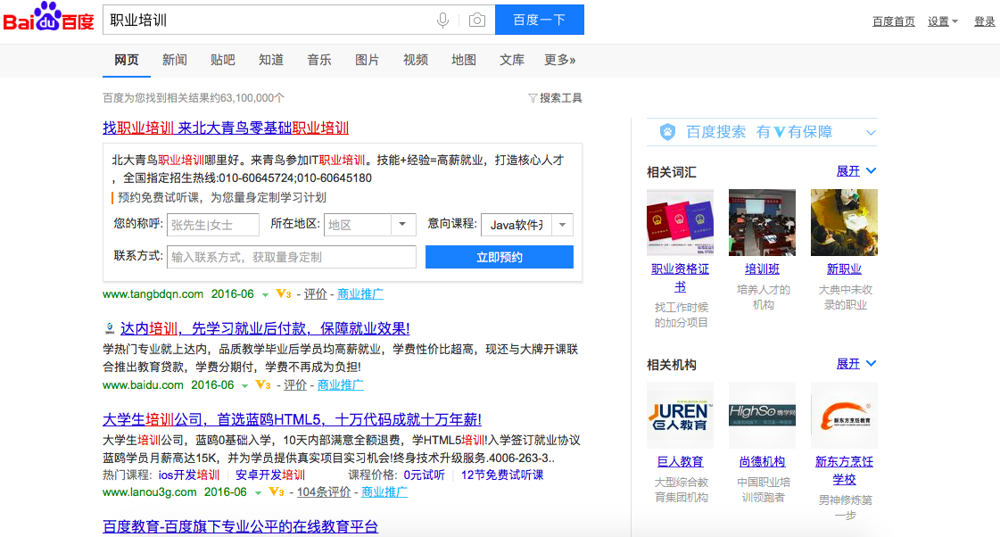The width and height of the screenshot is (1000, 537).
Task: Switch to the 图片 tab
Action: click(x=368, y=60)
